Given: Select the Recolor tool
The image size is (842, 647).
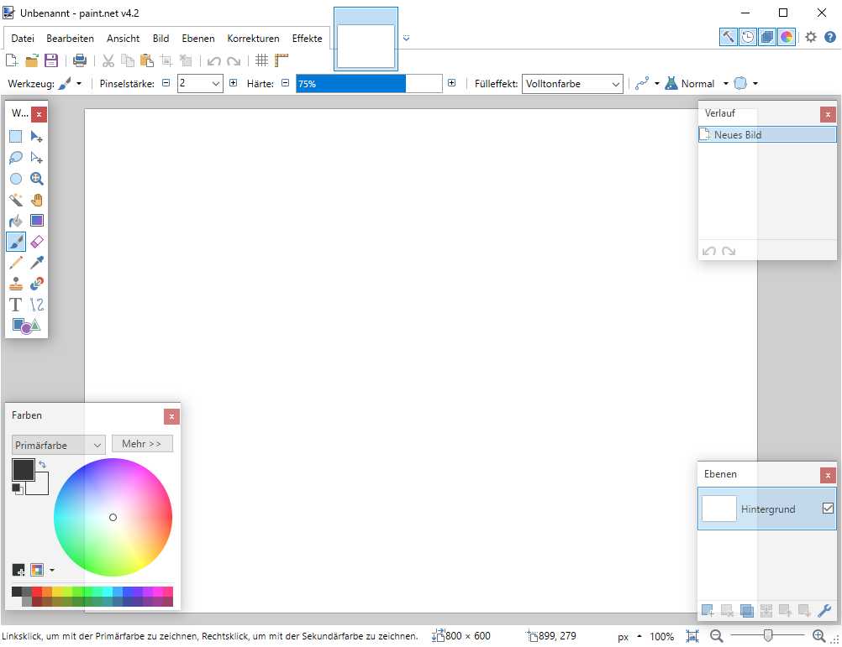Looking at the screenshot, I should click(x=36, y=284).
